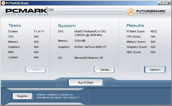Click the 'OS:' label under System
This screenshot has width=172, height=106.
click(60, 58)
